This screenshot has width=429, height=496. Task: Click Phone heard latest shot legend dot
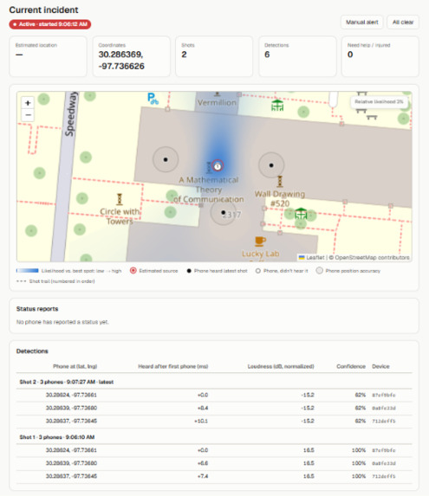pos(189,271)
